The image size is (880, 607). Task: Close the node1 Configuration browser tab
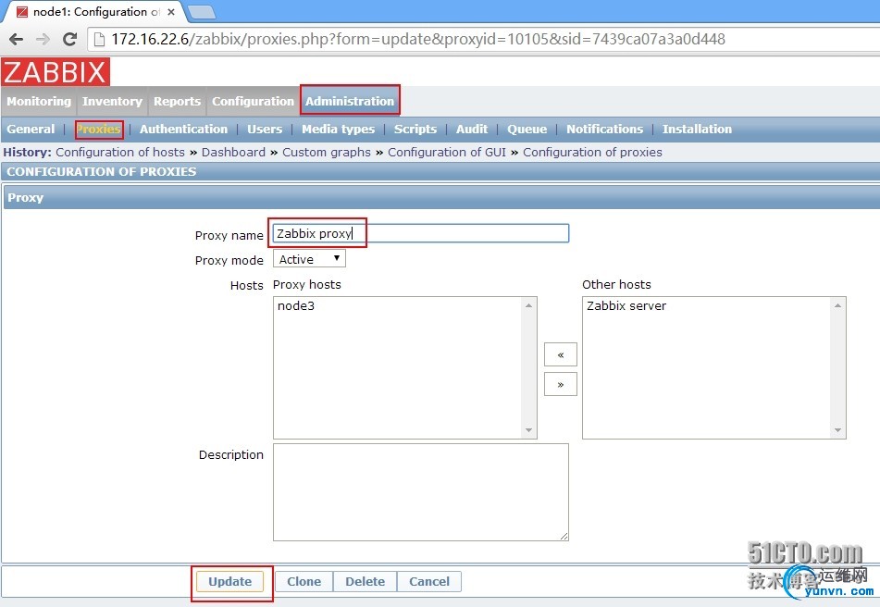(x=171, y=12)
